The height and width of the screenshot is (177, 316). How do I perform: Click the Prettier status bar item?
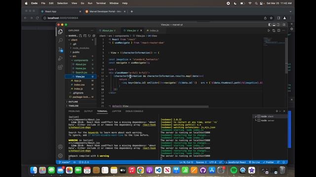268,162
